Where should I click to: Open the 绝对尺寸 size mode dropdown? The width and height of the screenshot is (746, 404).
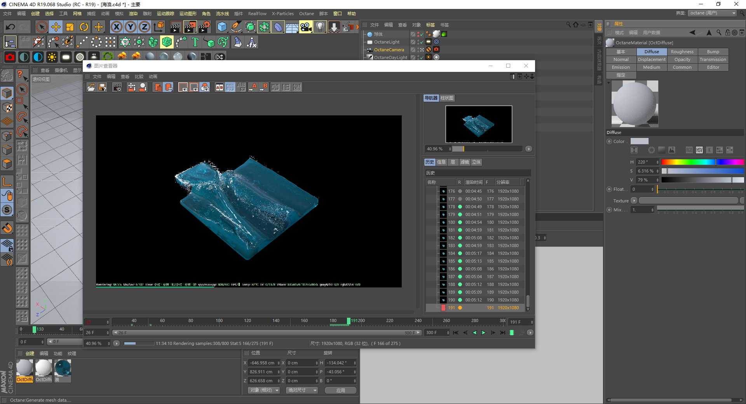coord(302,390)
